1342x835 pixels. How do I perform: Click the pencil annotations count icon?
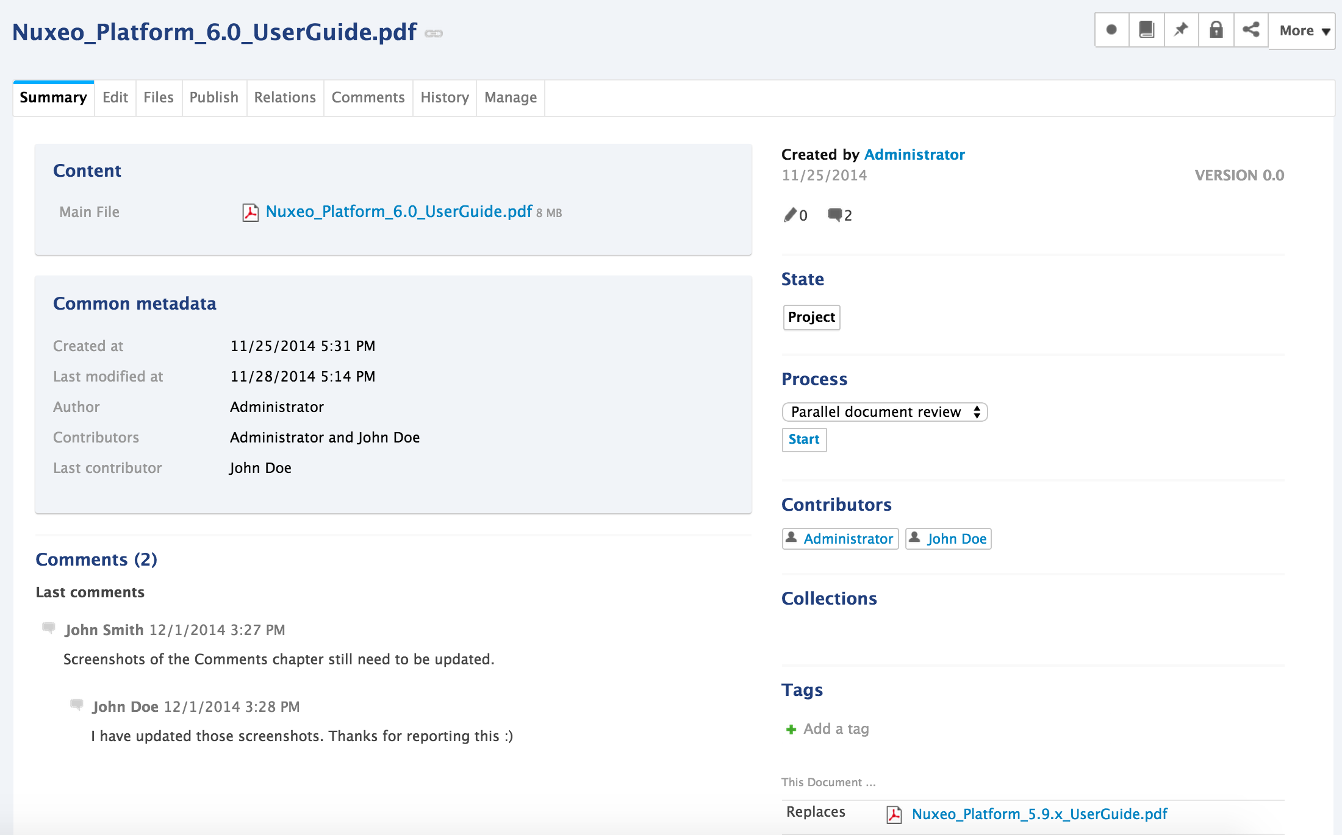(790, 215)
